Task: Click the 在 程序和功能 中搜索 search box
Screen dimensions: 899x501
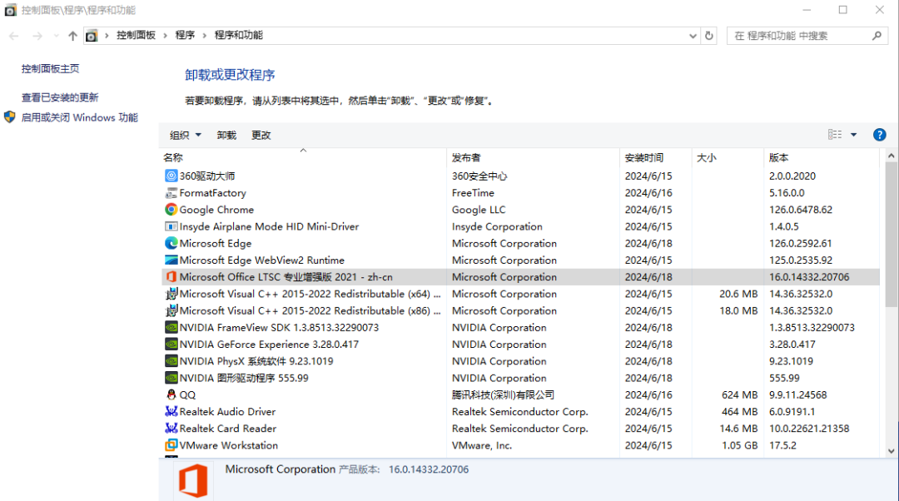Action: tap(800, 36)
